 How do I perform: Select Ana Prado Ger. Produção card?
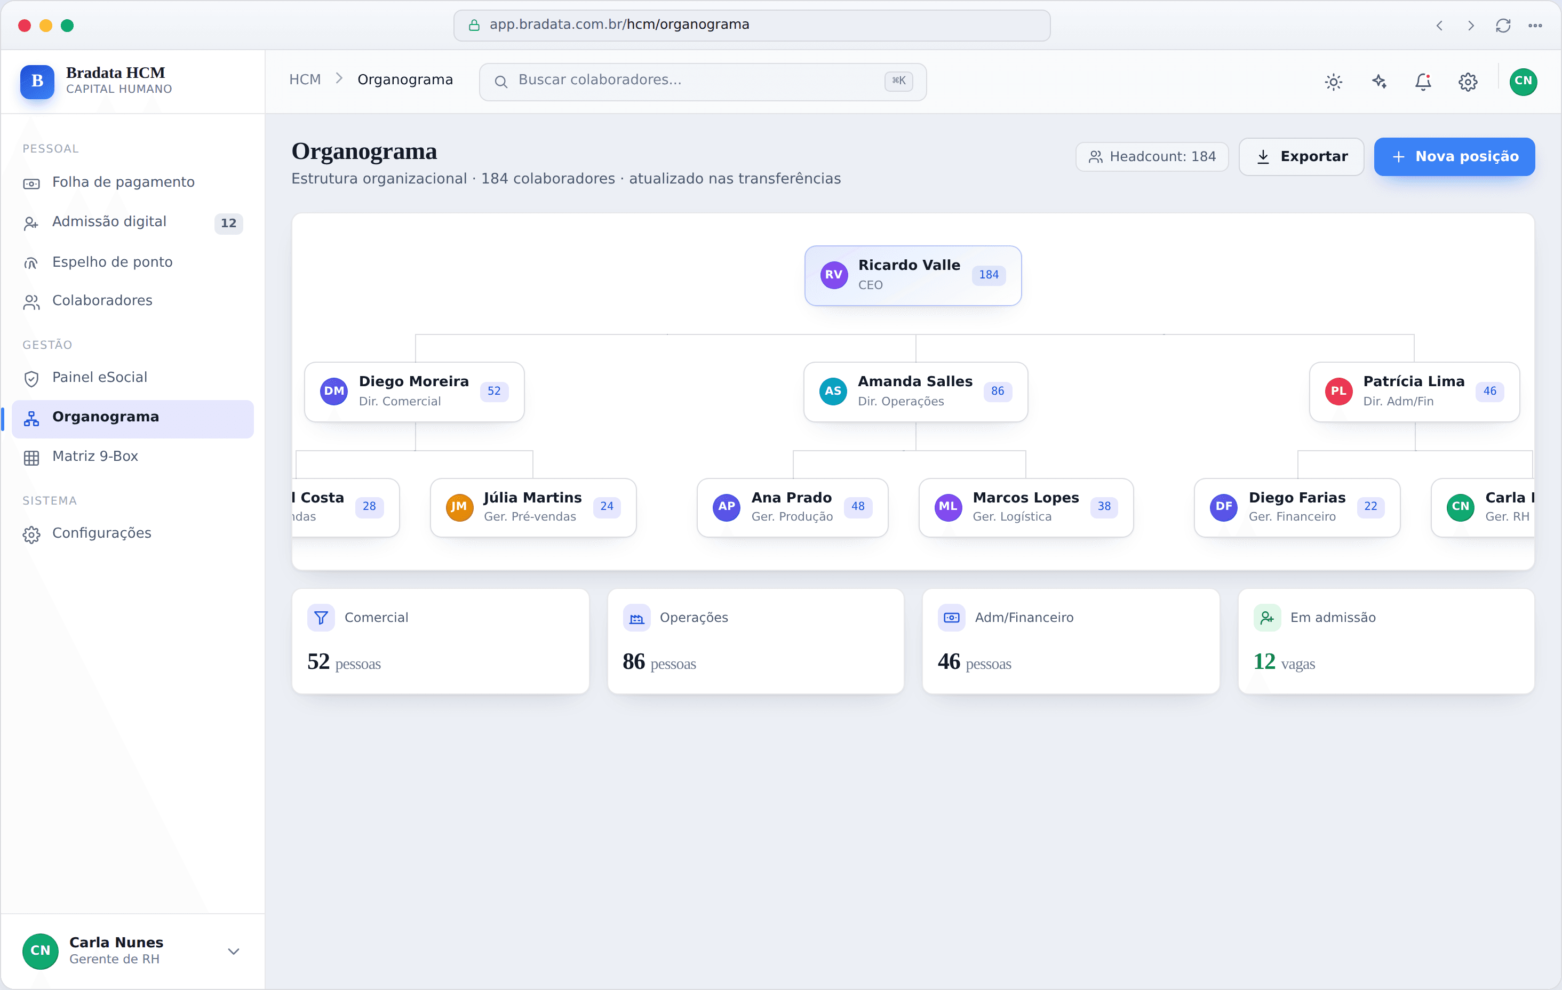[x=792, y=507]
